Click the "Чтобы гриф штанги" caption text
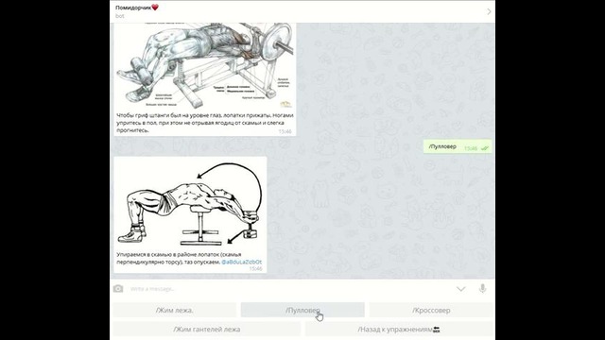The width and height of the screenshot is (605, 340). [x=205, y=123]
